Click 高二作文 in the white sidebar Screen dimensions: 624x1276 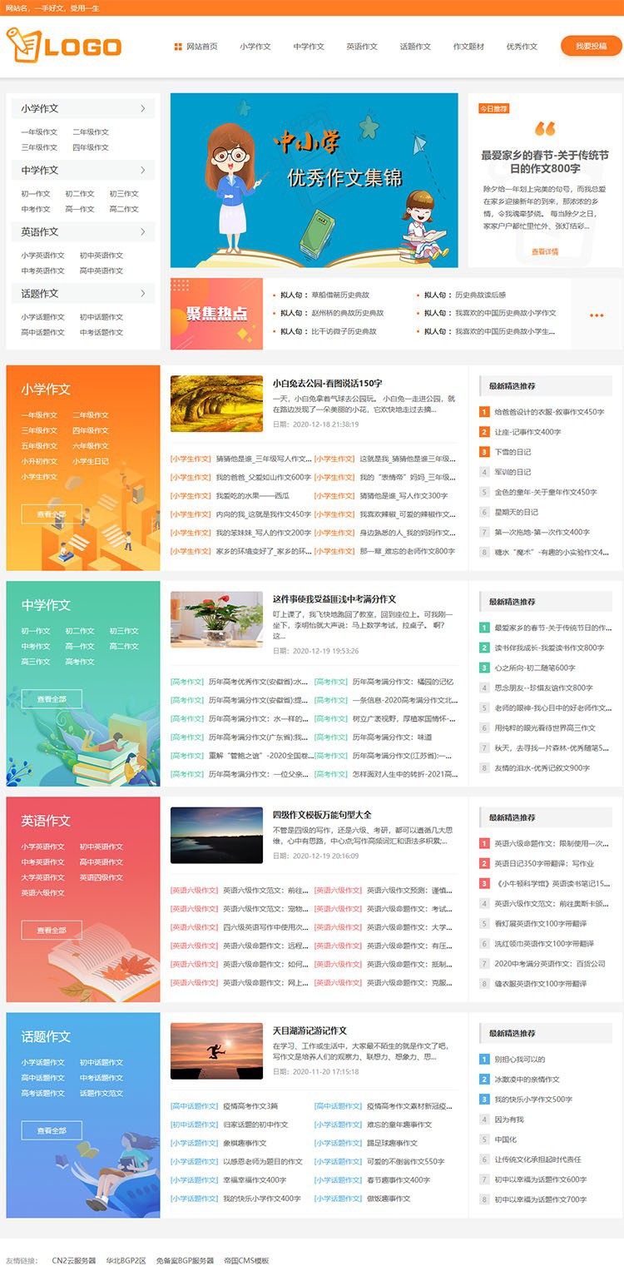pyautogui.click(x=124, y=209)
